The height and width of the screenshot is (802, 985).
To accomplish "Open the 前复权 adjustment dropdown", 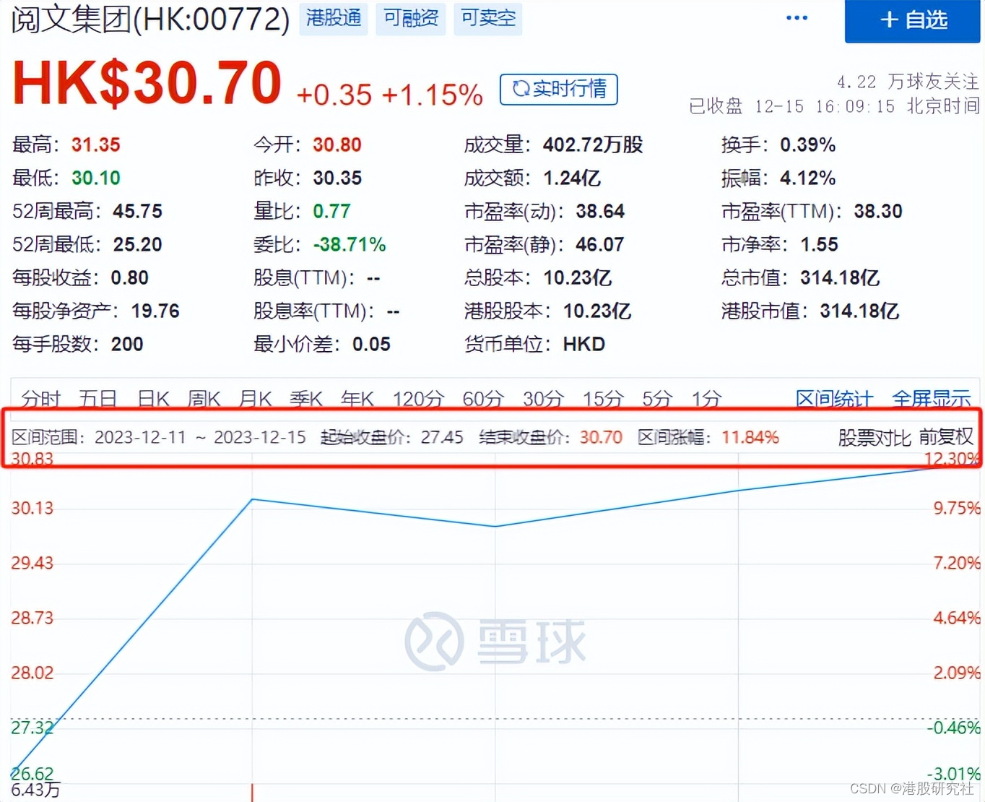I will (947, 437).
